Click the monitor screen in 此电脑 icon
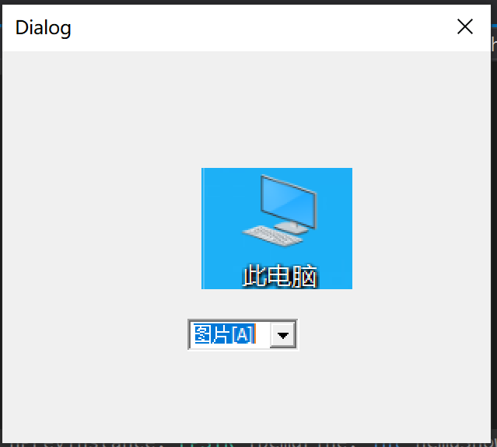Viewport: 497px width, 447px height. point(288,201)
